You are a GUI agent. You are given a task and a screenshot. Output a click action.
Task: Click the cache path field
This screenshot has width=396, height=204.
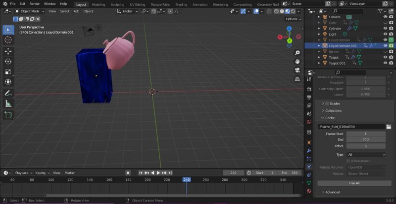(x=351, y=127)
